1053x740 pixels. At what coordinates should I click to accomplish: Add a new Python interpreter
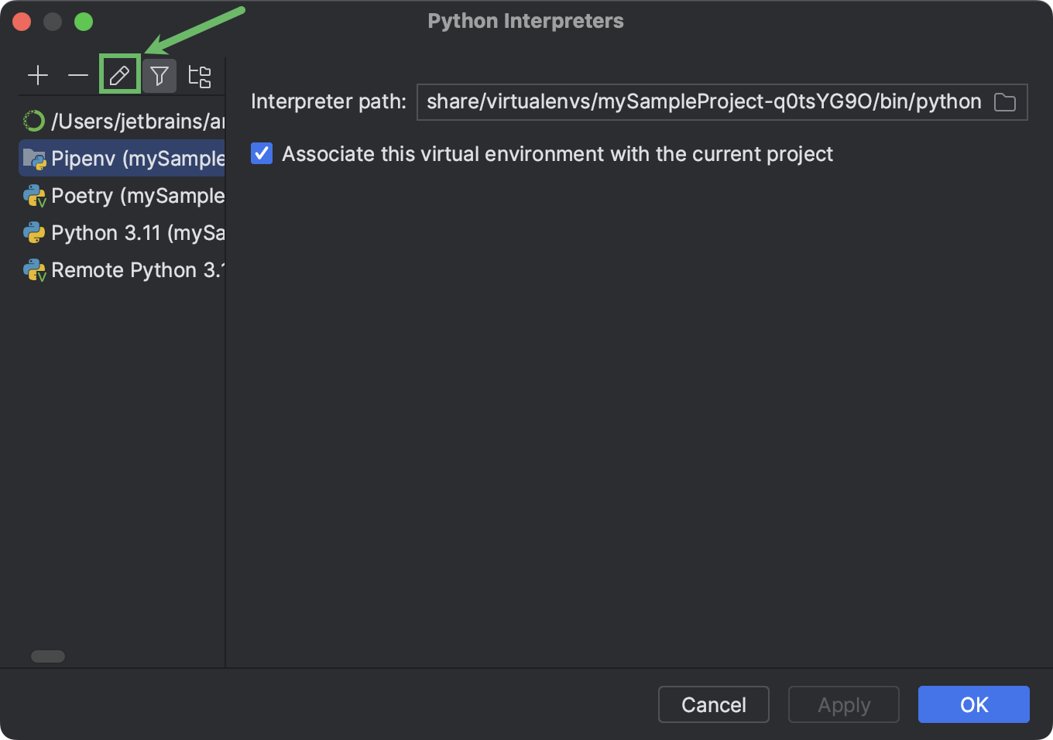38,75
